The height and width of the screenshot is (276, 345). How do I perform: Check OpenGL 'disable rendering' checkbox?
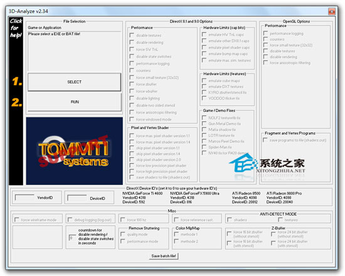265,57
